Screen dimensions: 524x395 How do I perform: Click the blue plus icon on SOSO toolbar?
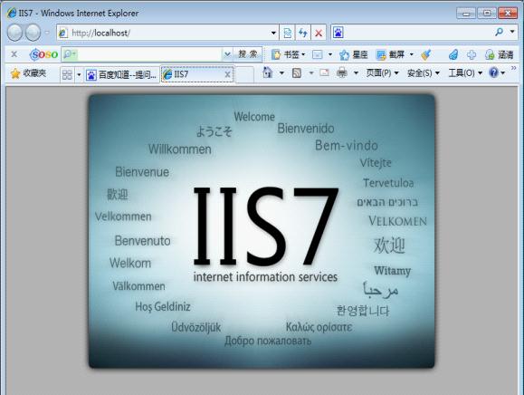(x=472, y=54)
